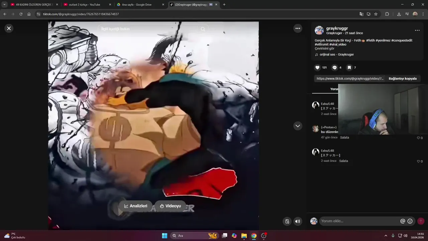This screenshot has height=241, width=428.
Task: Open the video's three-dot options menu
Action: [x=298, y=28]
